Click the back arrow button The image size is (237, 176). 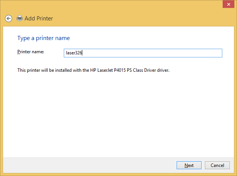pyautogui.click(x=8, y=18)
